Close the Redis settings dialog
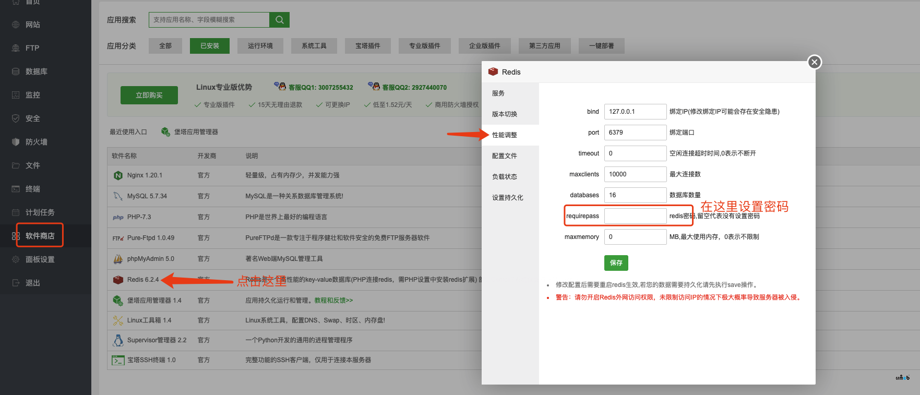 click(x=814, y=62)
